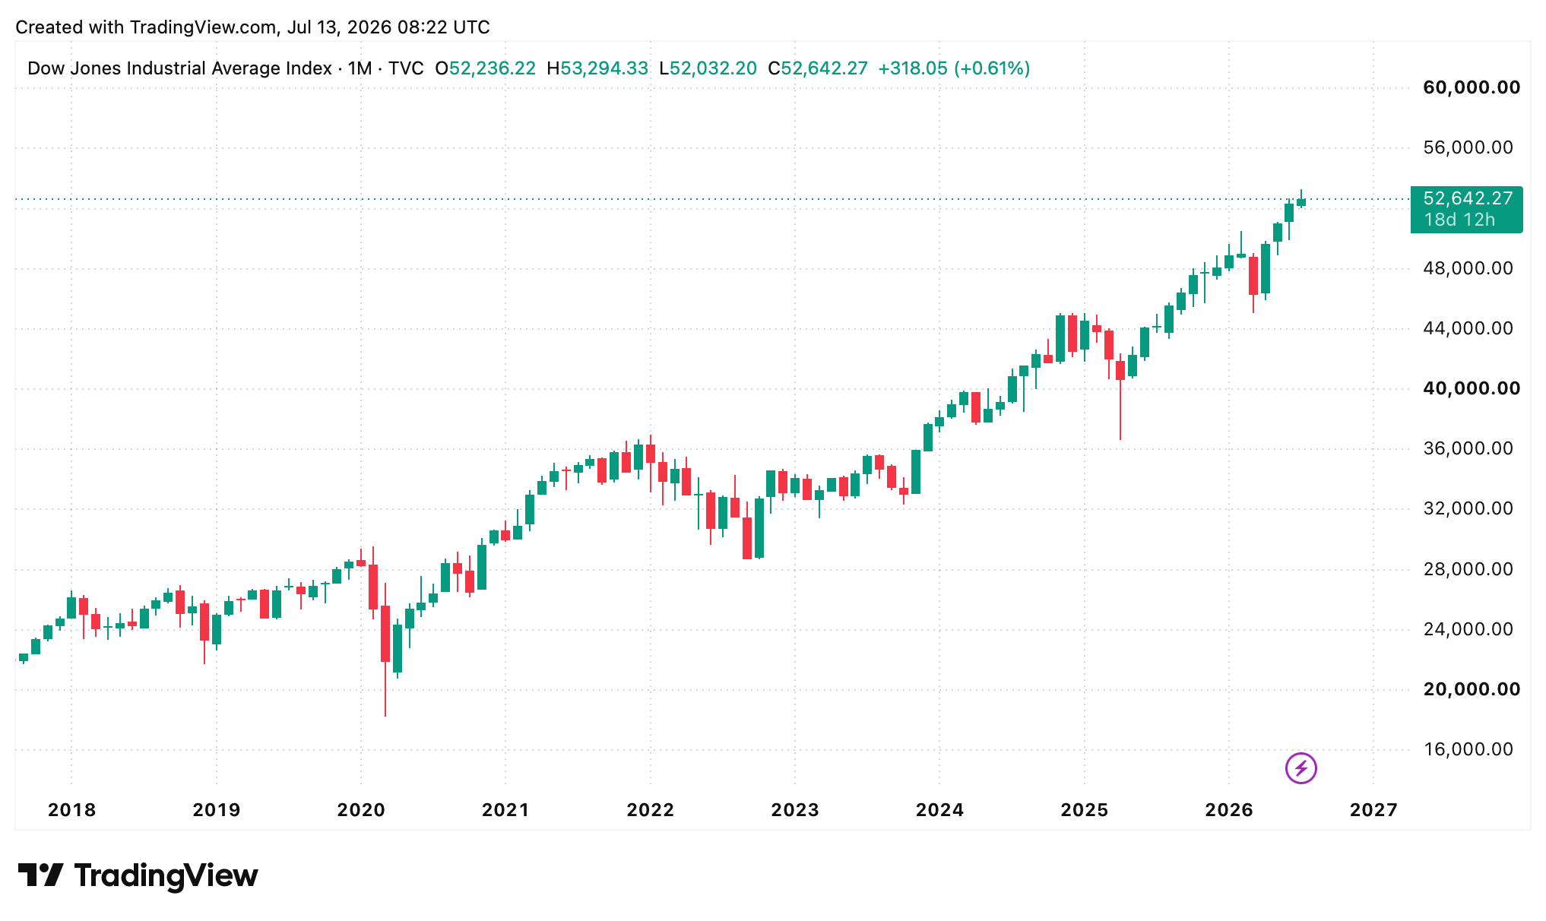Click the Dow Jones Industrial Average Index title
The image size is (1546, 921).
click(x=179, y=68)
